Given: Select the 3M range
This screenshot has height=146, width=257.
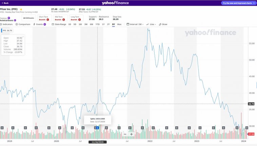Looking at the screenshot, I should [x=86, y=24].
